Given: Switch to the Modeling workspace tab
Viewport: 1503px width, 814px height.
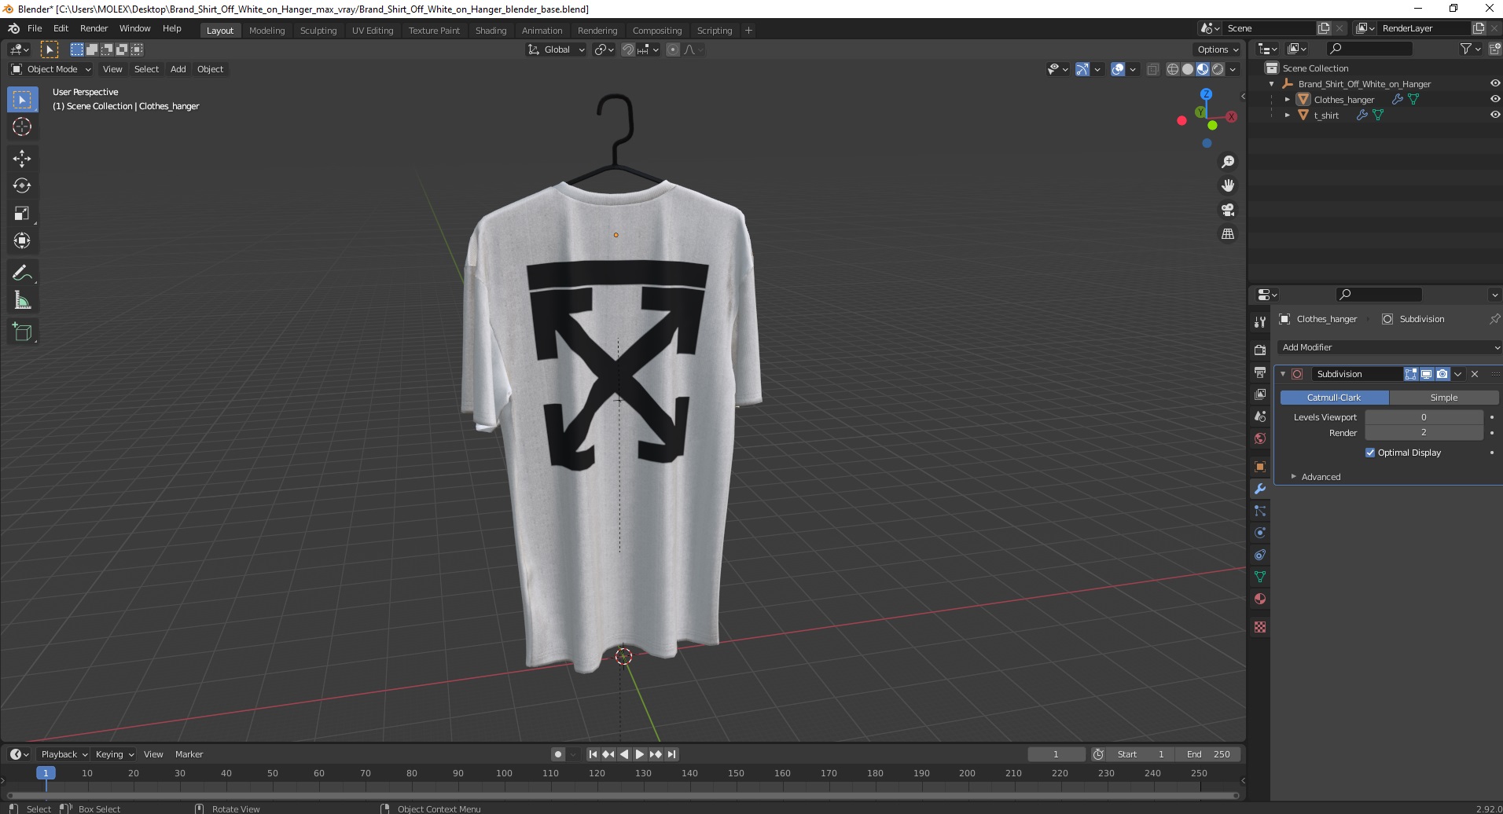Looking at the screenshot, I should (x=266, y=31).
